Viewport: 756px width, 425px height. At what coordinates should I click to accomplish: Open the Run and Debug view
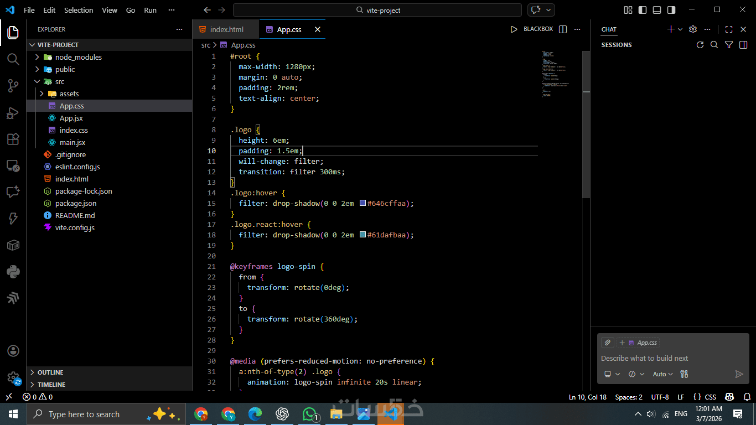coord(13,113)
